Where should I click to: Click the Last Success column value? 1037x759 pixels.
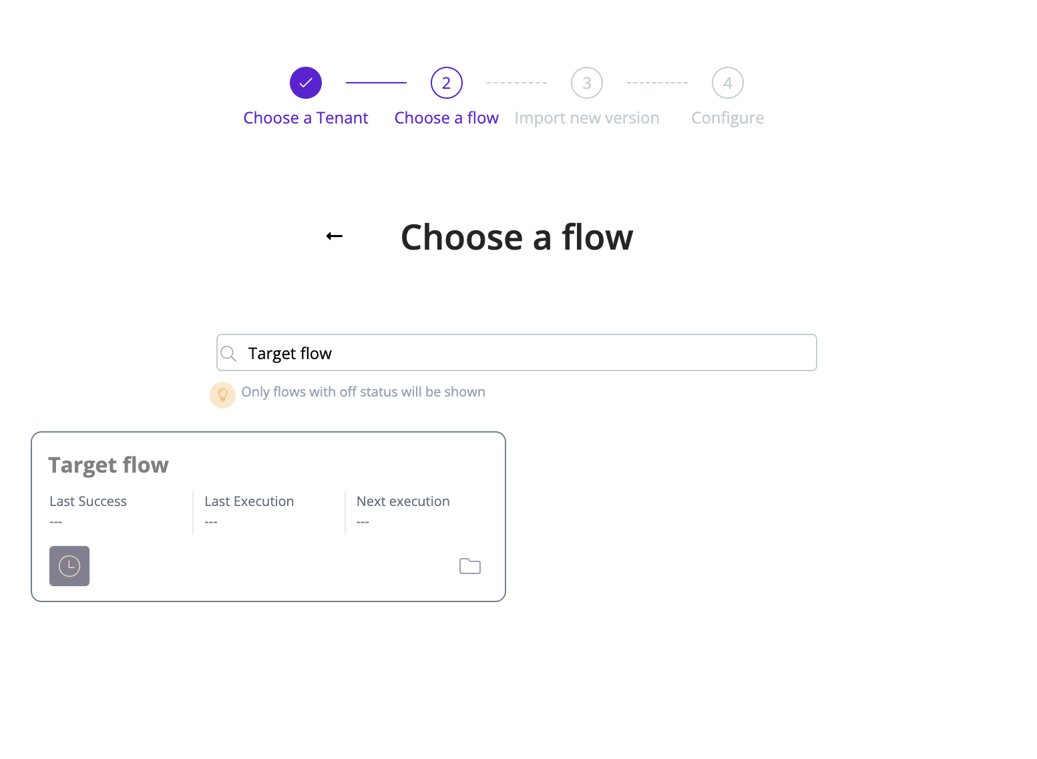[x=56, y=521]
